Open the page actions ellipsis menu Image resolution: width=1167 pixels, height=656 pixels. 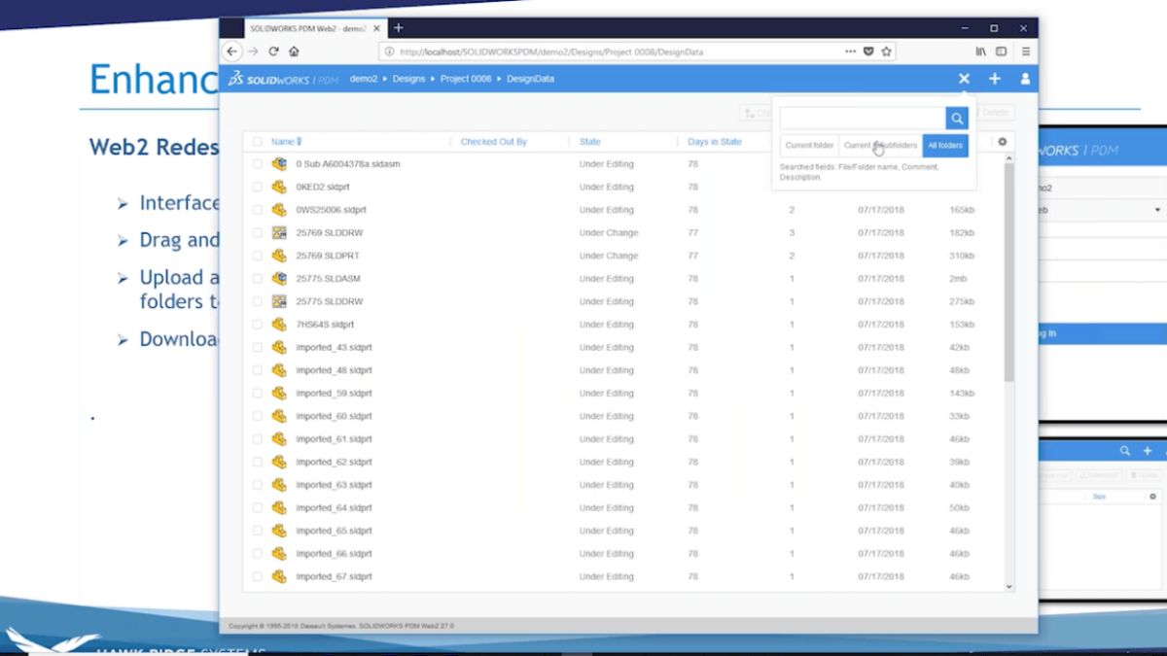pos(851,52)
